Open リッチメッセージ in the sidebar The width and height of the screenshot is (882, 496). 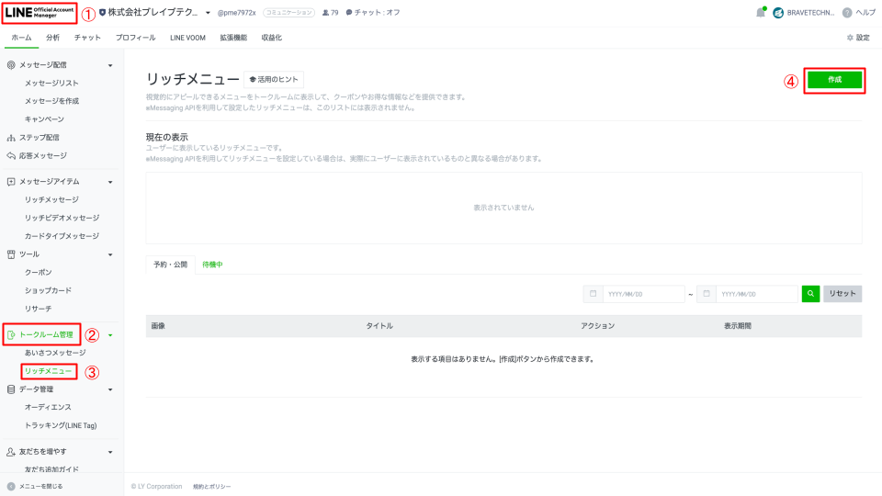tap(51, 199)
